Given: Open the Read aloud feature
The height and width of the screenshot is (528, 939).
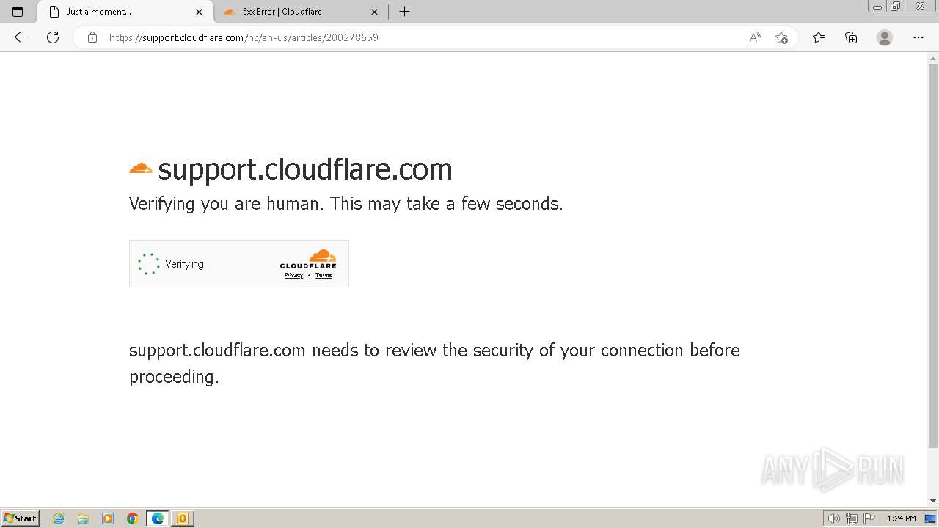Looking at the screenshot, I should tap(754, 37).
